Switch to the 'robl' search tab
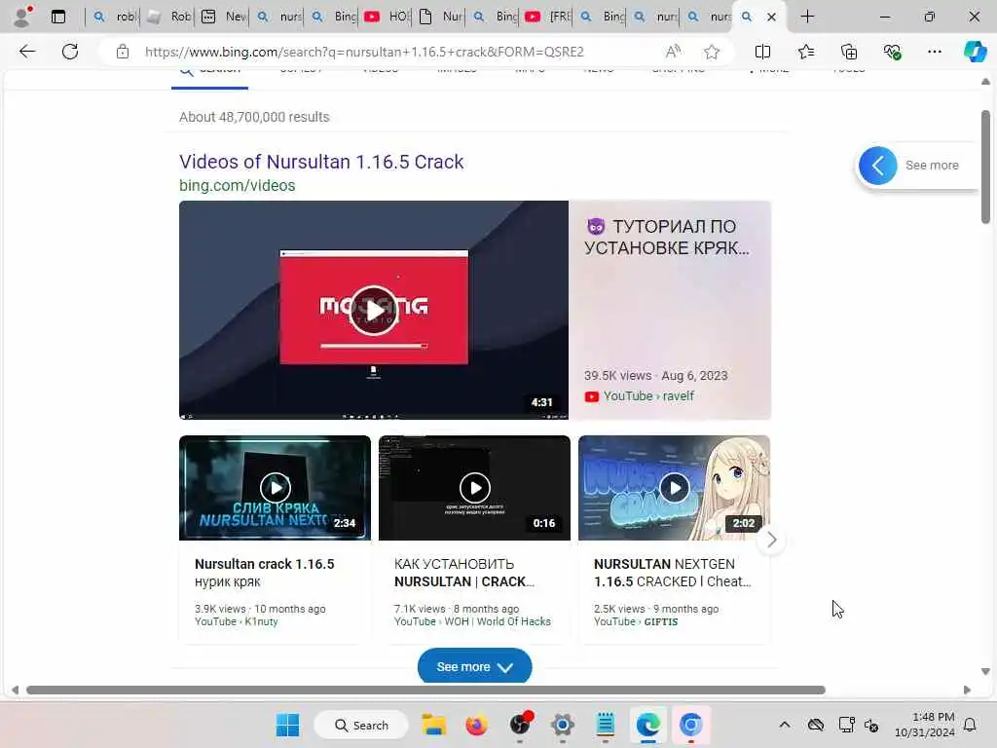997x748 pixels. [x=115, y=17]
